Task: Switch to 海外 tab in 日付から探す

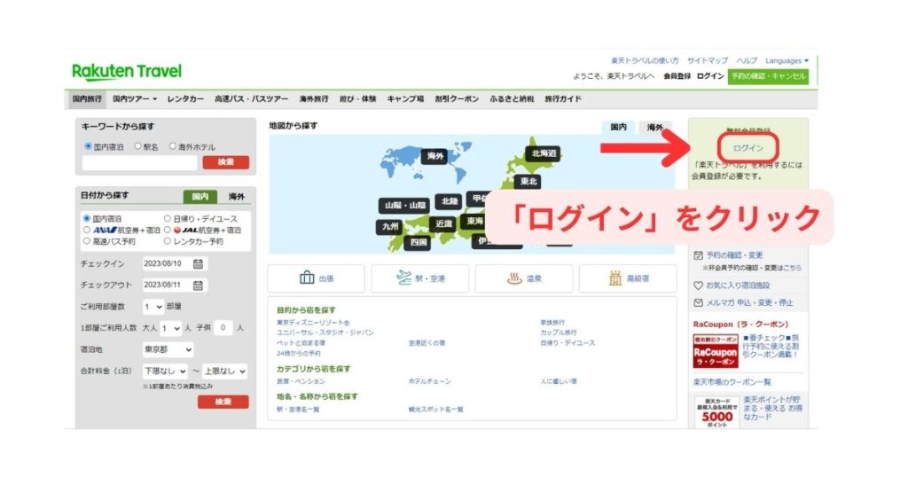Action: click(236, 197)
